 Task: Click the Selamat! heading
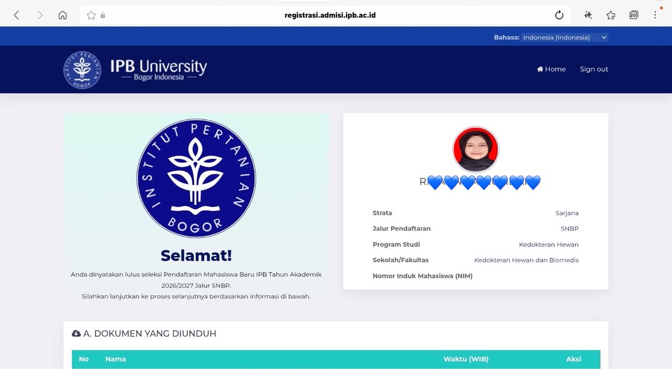coord(196,256)
